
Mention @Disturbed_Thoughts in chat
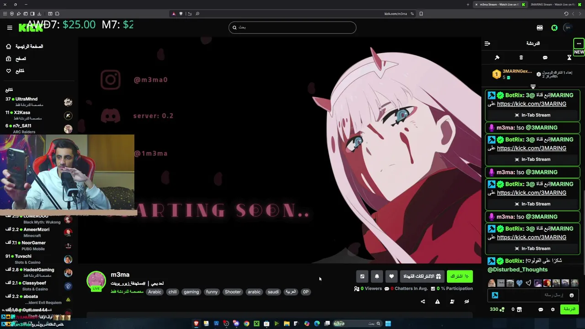point(517,270)
